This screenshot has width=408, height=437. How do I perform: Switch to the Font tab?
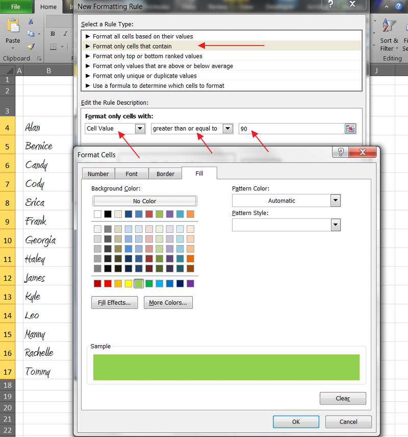point(132,174)
